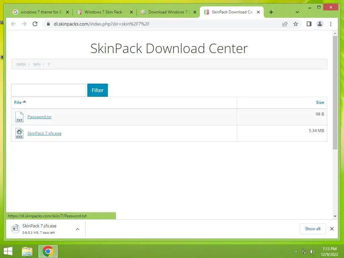Click the forward navigation arrow
The height and width of the screenshot is (258, 344).
(24, 24)
